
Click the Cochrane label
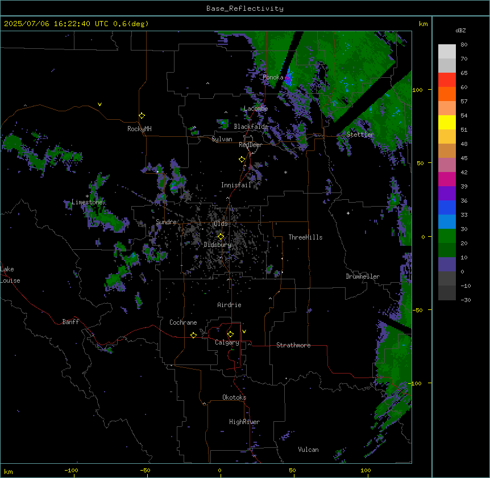(183, 322)
